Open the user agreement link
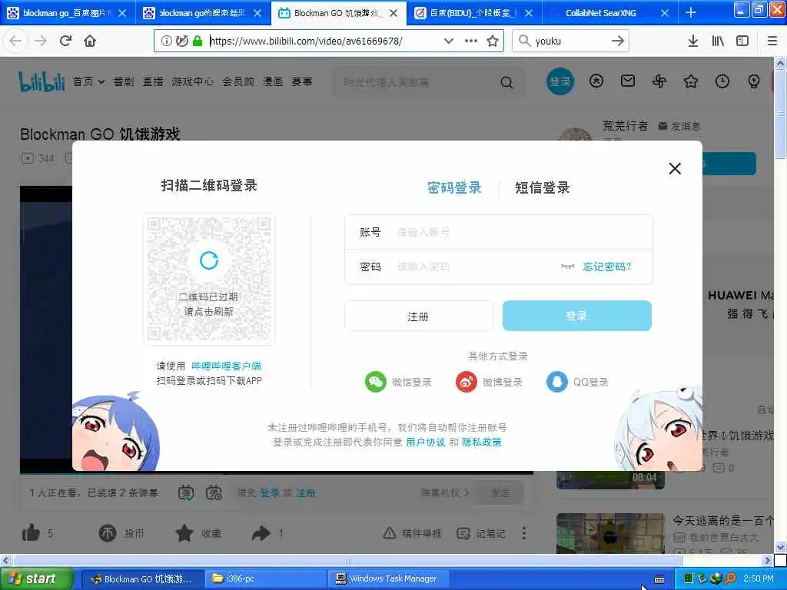The width and height of the screenshot is (787, 590). tap(426, 442)
